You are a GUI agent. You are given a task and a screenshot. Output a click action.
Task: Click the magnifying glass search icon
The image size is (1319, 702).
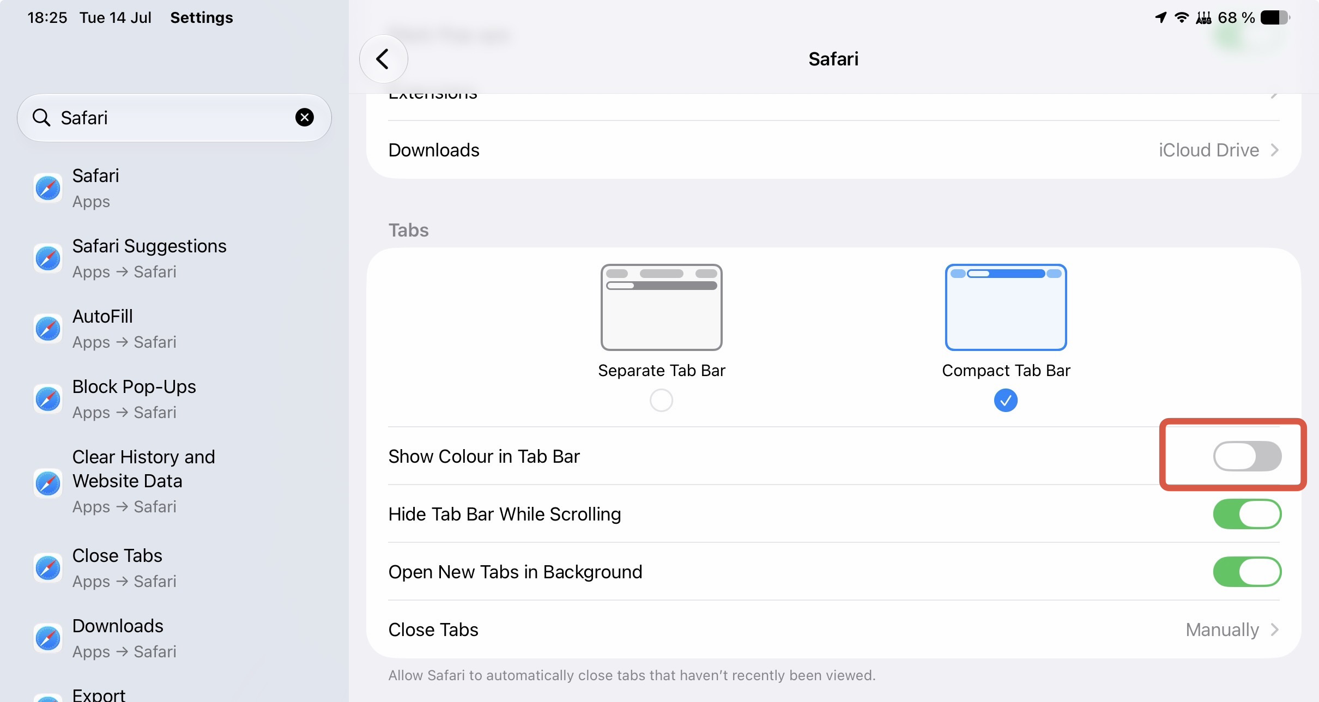coord(41,117)
